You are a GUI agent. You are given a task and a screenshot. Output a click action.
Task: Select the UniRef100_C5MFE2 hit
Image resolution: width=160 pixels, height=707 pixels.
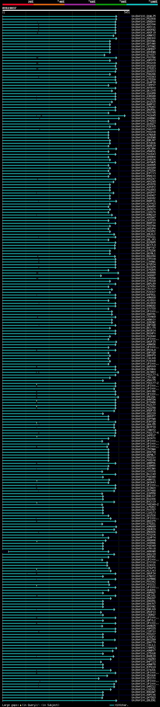tap(143, 648)
